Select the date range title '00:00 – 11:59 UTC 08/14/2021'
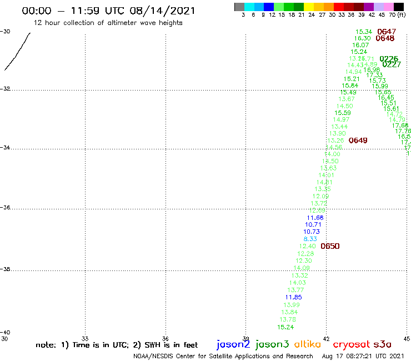 [108, 11]
